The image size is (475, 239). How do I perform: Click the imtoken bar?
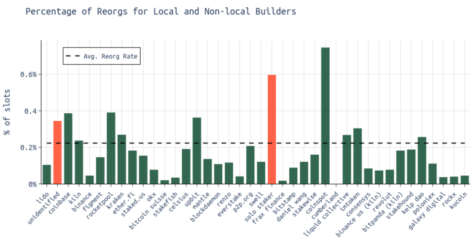(x=357, y=156)
